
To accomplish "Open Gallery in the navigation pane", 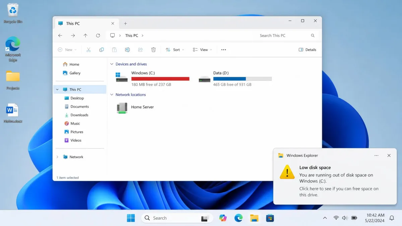I will 72,73.
